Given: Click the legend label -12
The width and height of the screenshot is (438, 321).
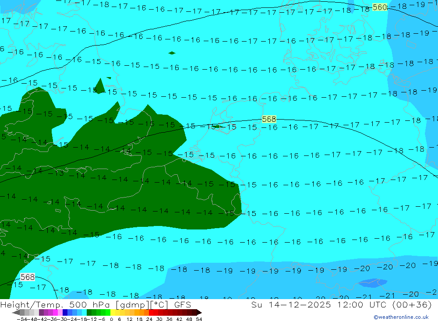Looking at the screenshot, I should (92, 319).
